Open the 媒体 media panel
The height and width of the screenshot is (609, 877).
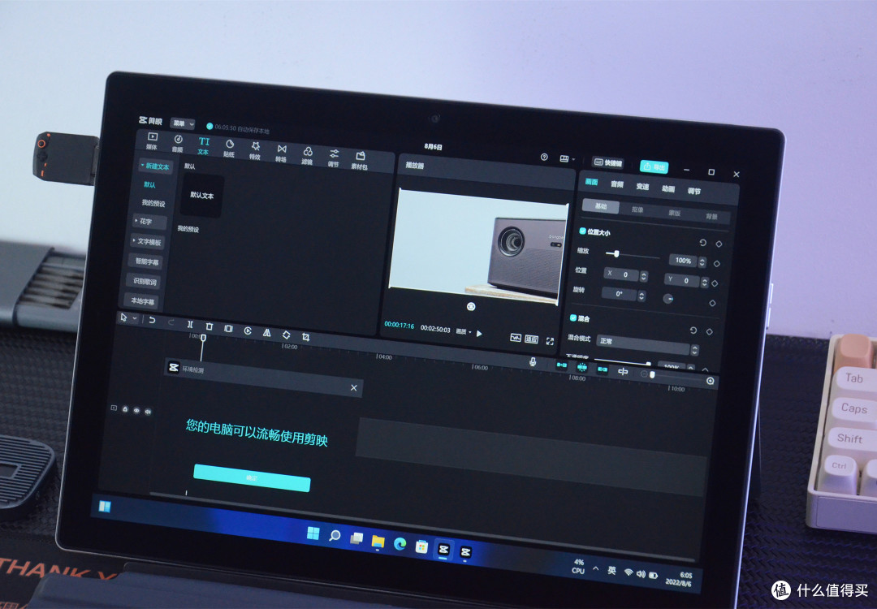click(x=152, y=140)
